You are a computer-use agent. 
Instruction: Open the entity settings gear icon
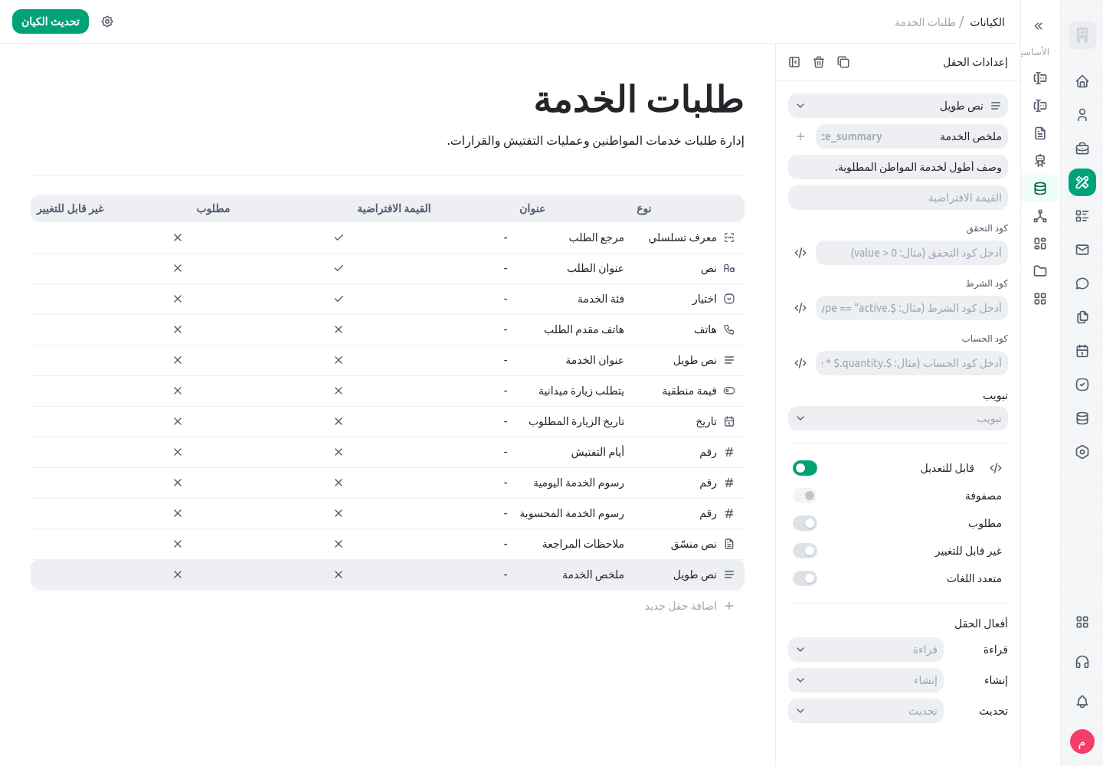107,21
